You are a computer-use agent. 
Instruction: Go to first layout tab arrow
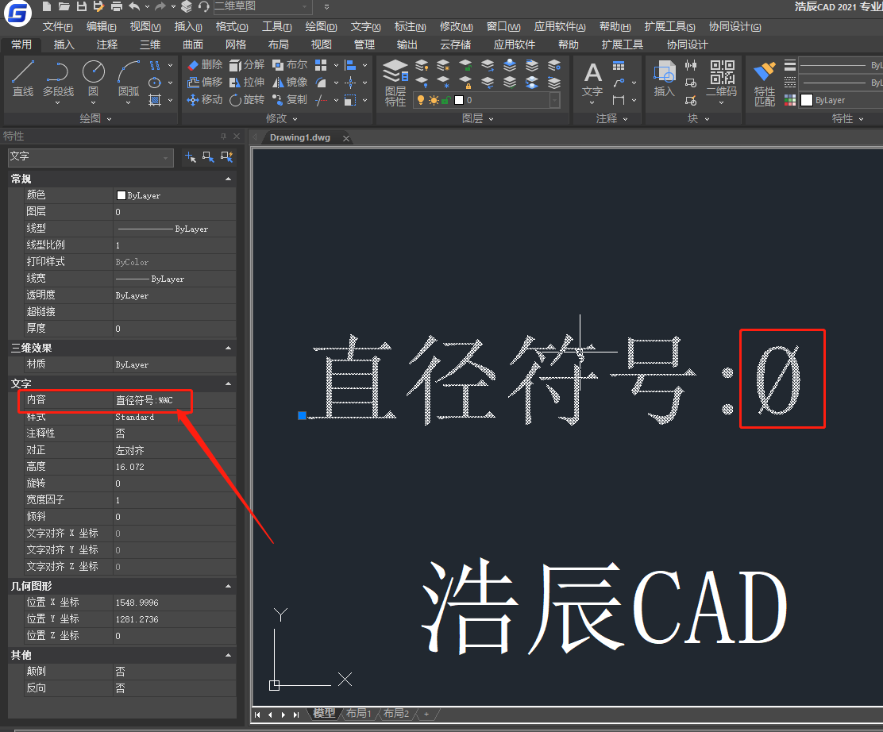pos(257,715)
